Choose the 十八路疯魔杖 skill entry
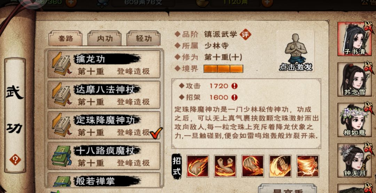 point(104,156)
